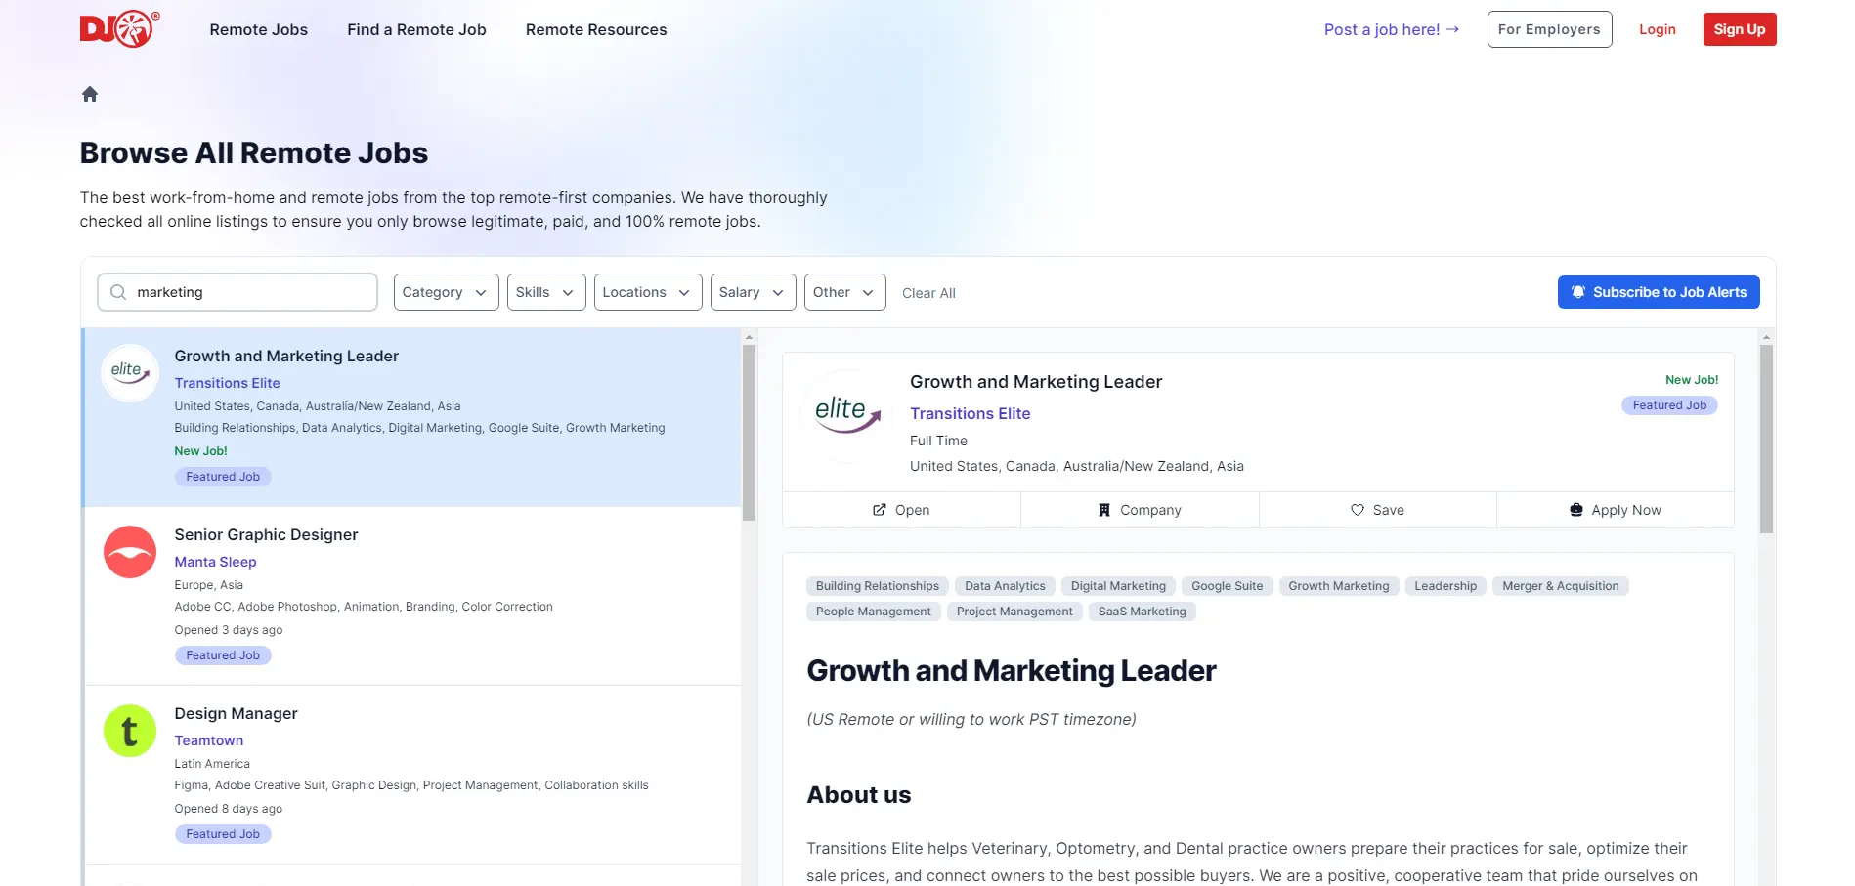Click the Login link
This screenshot has width=1855, height=886.
click(x=1658, y=29)
